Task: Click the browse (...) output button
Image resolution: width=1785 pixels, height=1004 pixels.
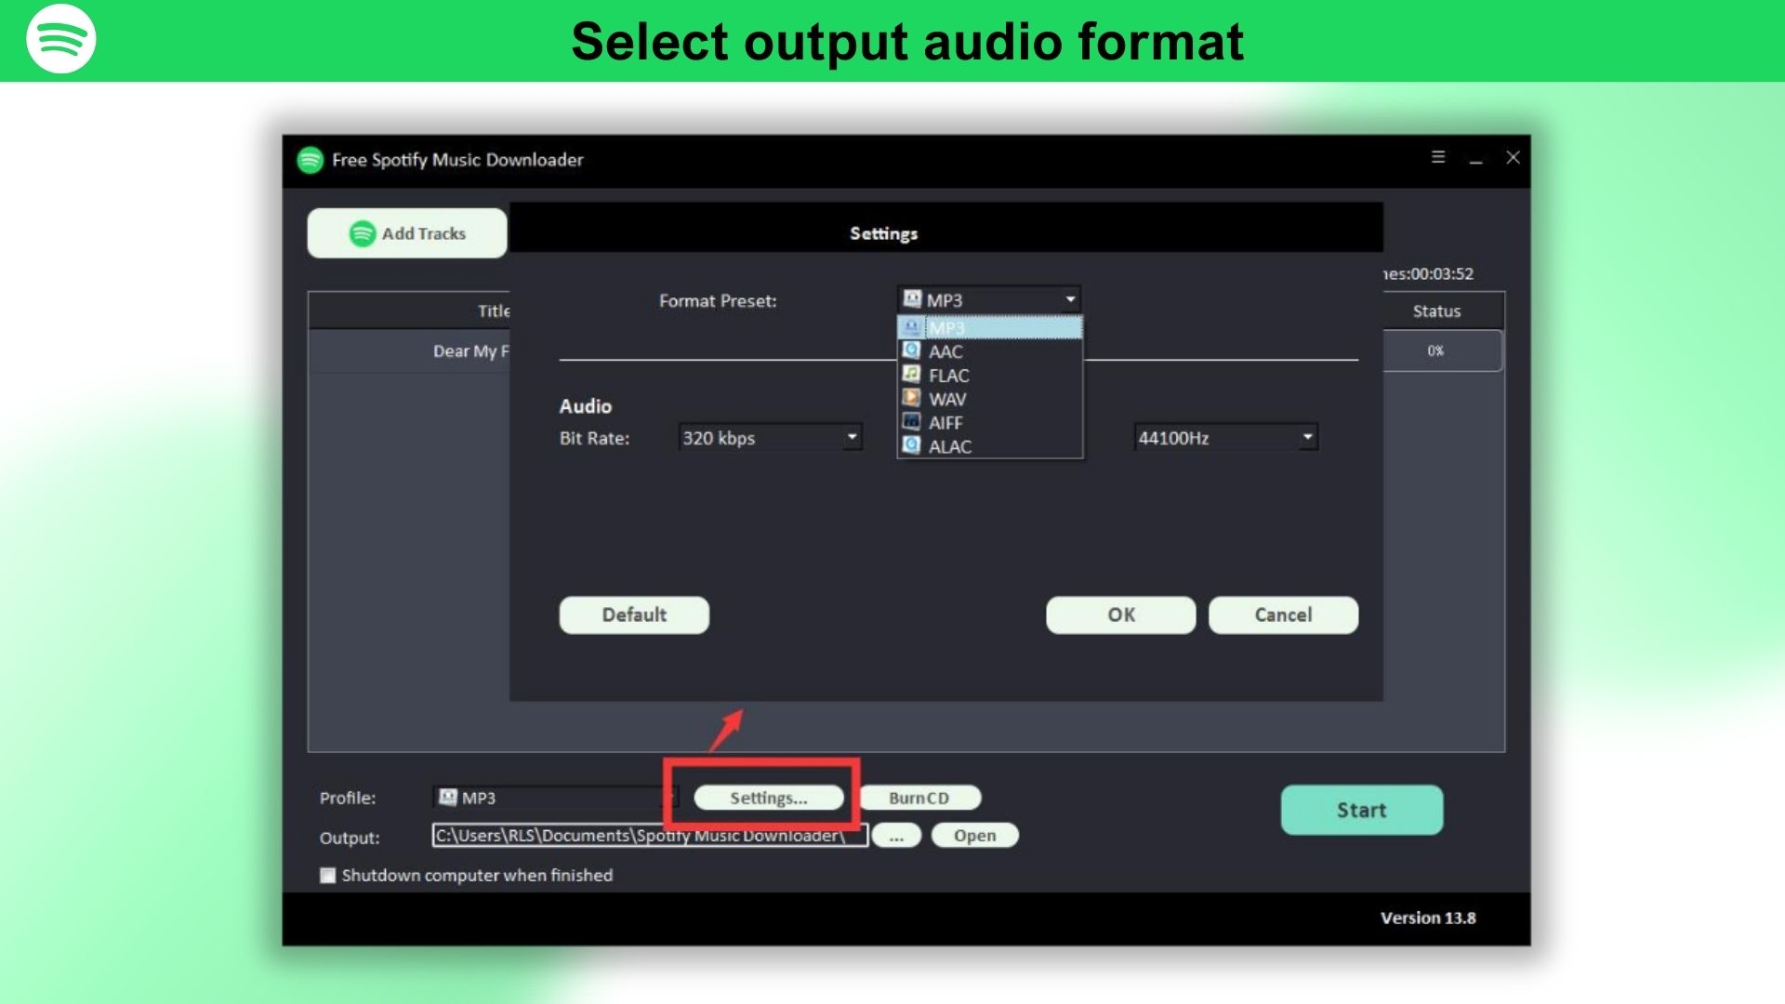Action: click(x=896, y=835)
